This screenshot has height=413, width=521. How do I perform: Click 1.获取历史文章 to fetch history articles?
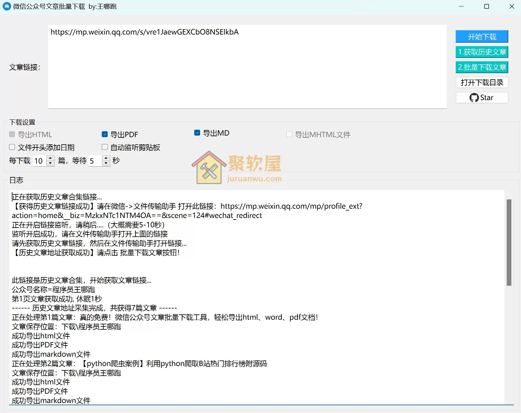(x=481, y=52)
